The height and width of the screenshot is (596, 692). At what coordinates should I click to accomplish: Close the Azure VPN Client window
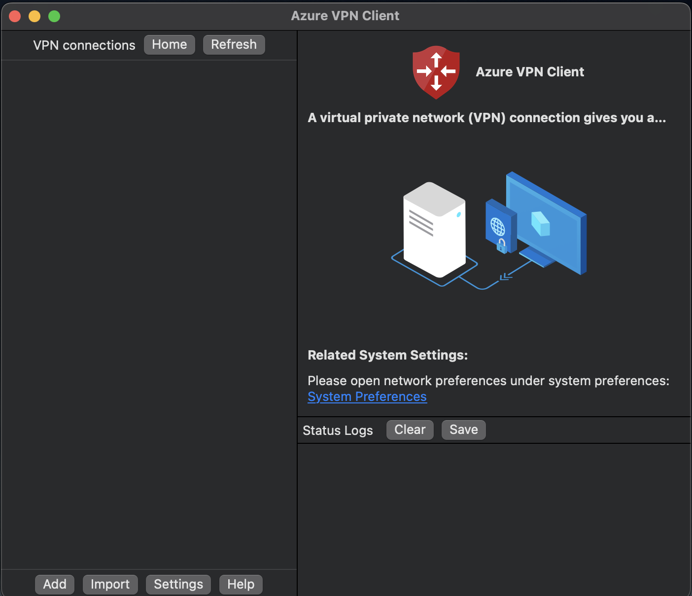pos(15,16)
